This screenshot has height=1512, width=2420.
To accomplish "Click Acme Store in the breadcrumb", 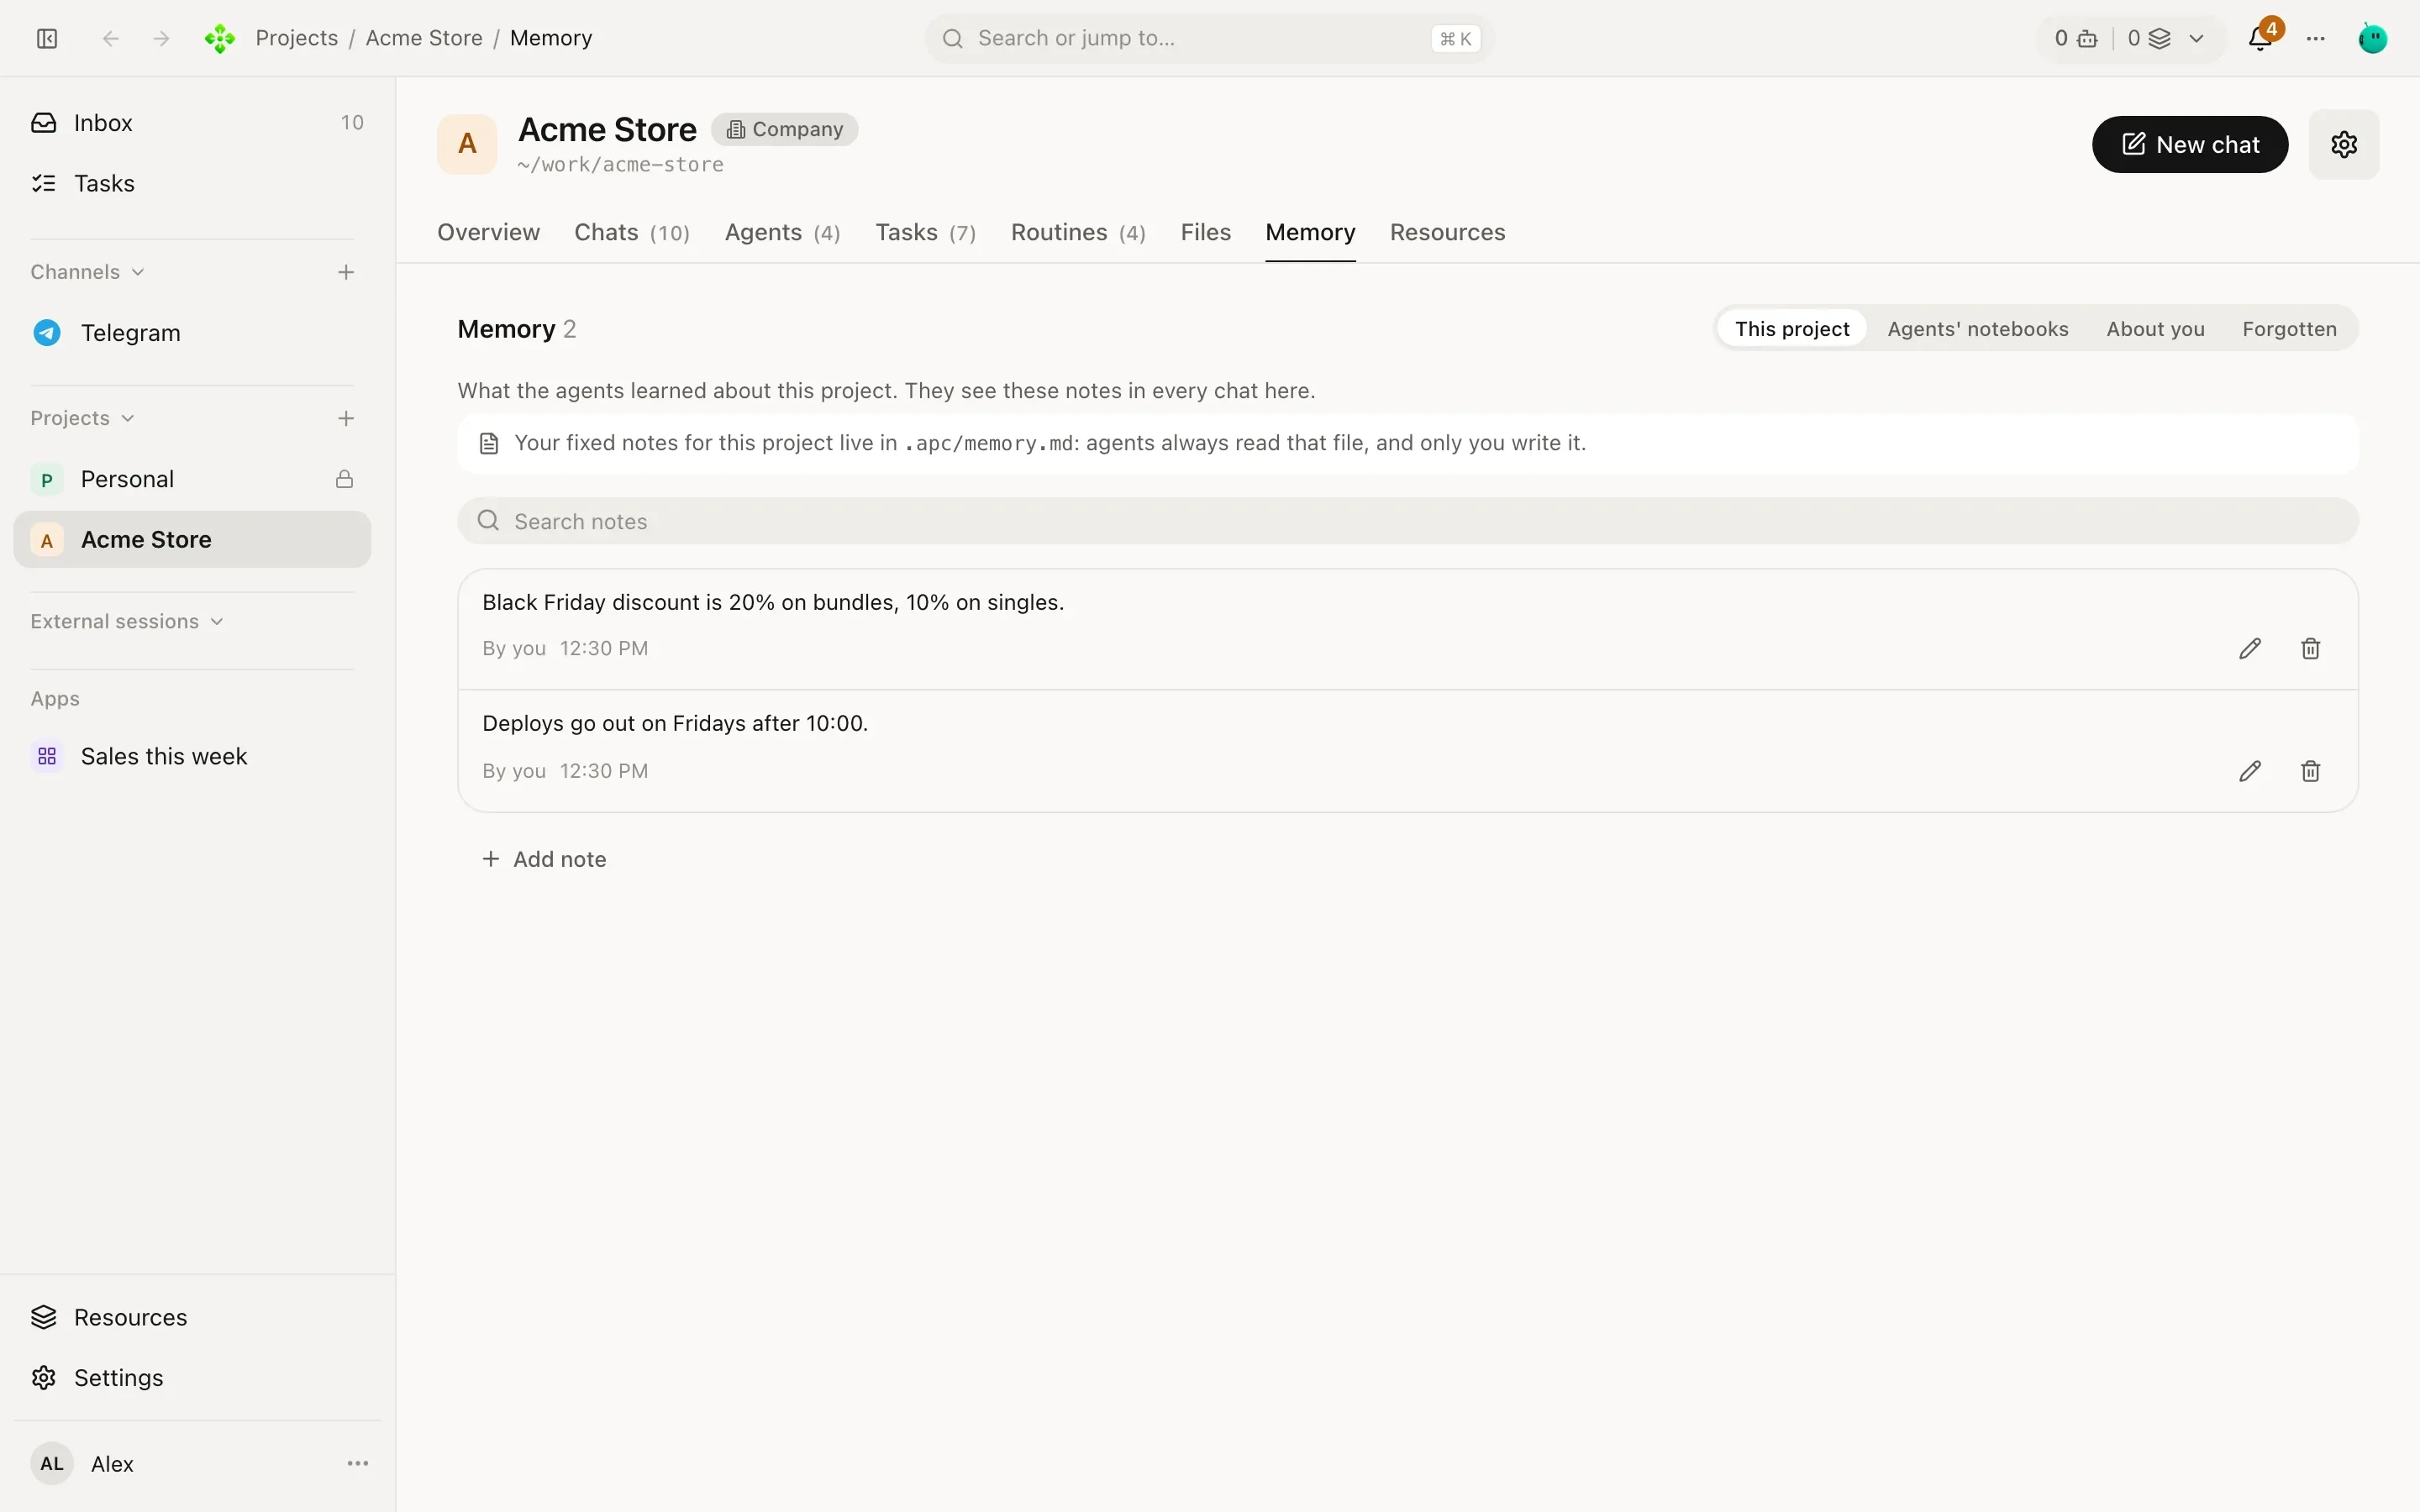I will (x=424, y=38).
